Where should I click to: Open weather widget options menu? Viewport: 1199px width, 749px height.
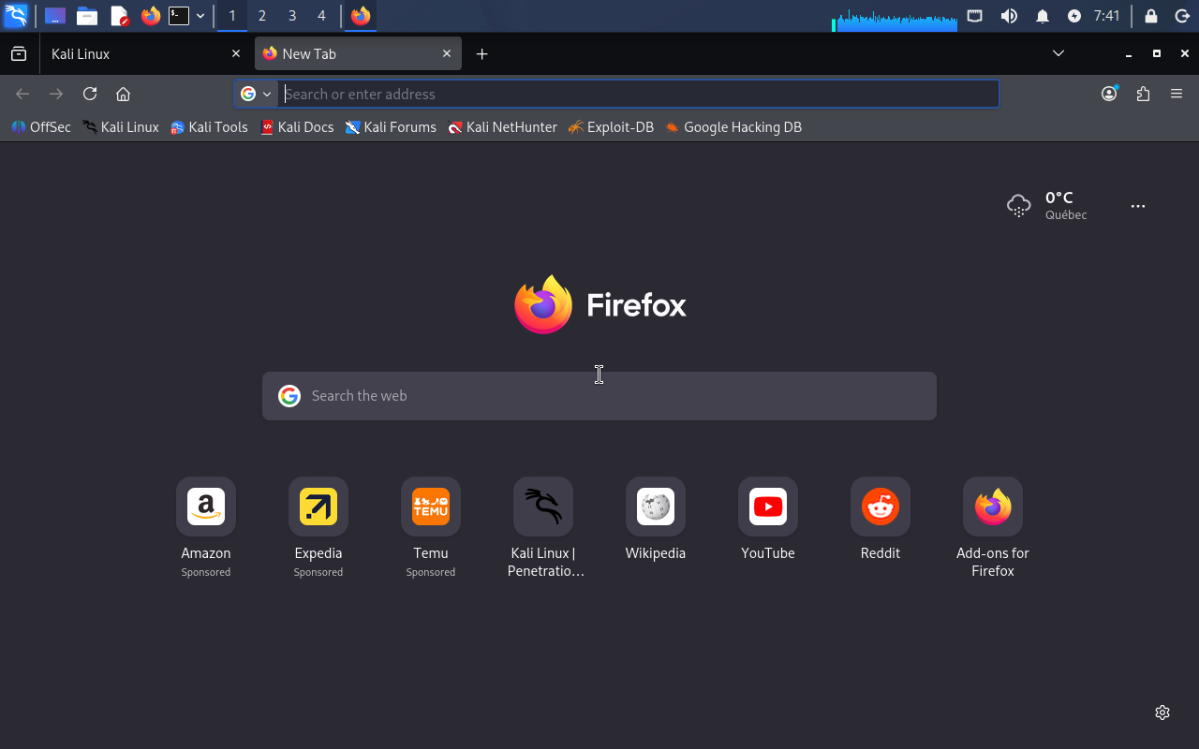(x=1138, y=206)
